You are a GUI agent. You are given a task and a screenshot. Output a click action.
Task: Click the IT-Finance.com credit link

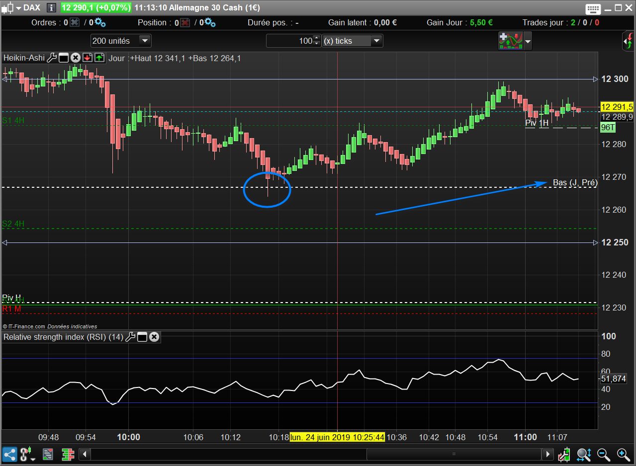point(25,326)
